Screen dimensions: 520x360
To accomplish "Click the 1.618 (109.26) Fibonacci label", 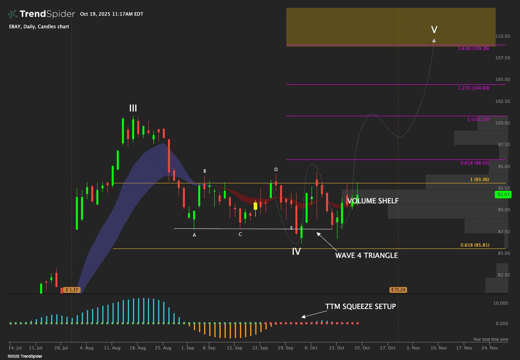I will pyautogui.click(x=474, y=49).
